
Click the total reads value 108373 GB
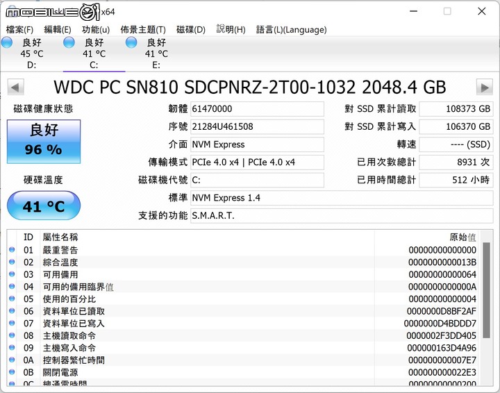(456, 109)
